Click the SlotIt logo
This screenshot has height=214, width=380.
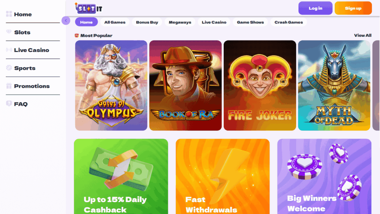coord(89,9)
